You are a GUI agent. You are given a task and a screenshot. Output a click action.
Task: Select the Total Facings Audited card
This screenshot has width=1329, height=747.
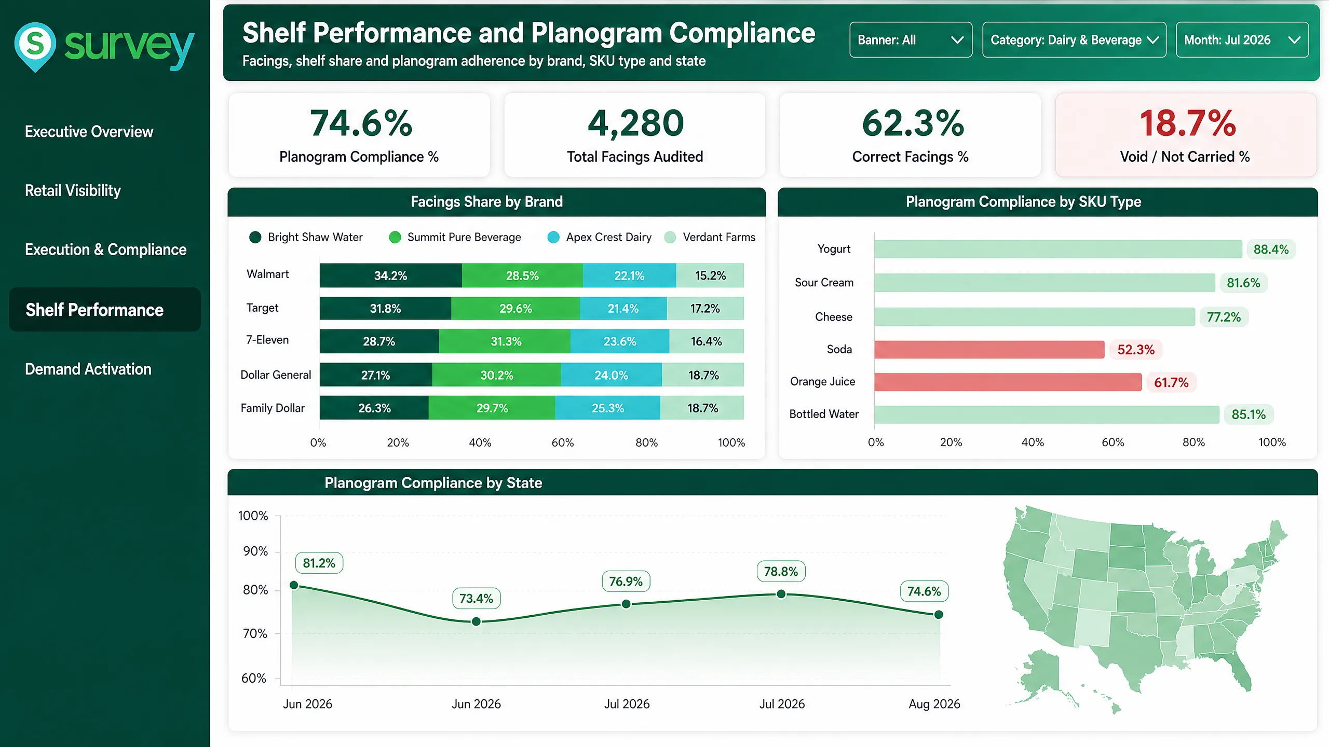tap(635, 135)
